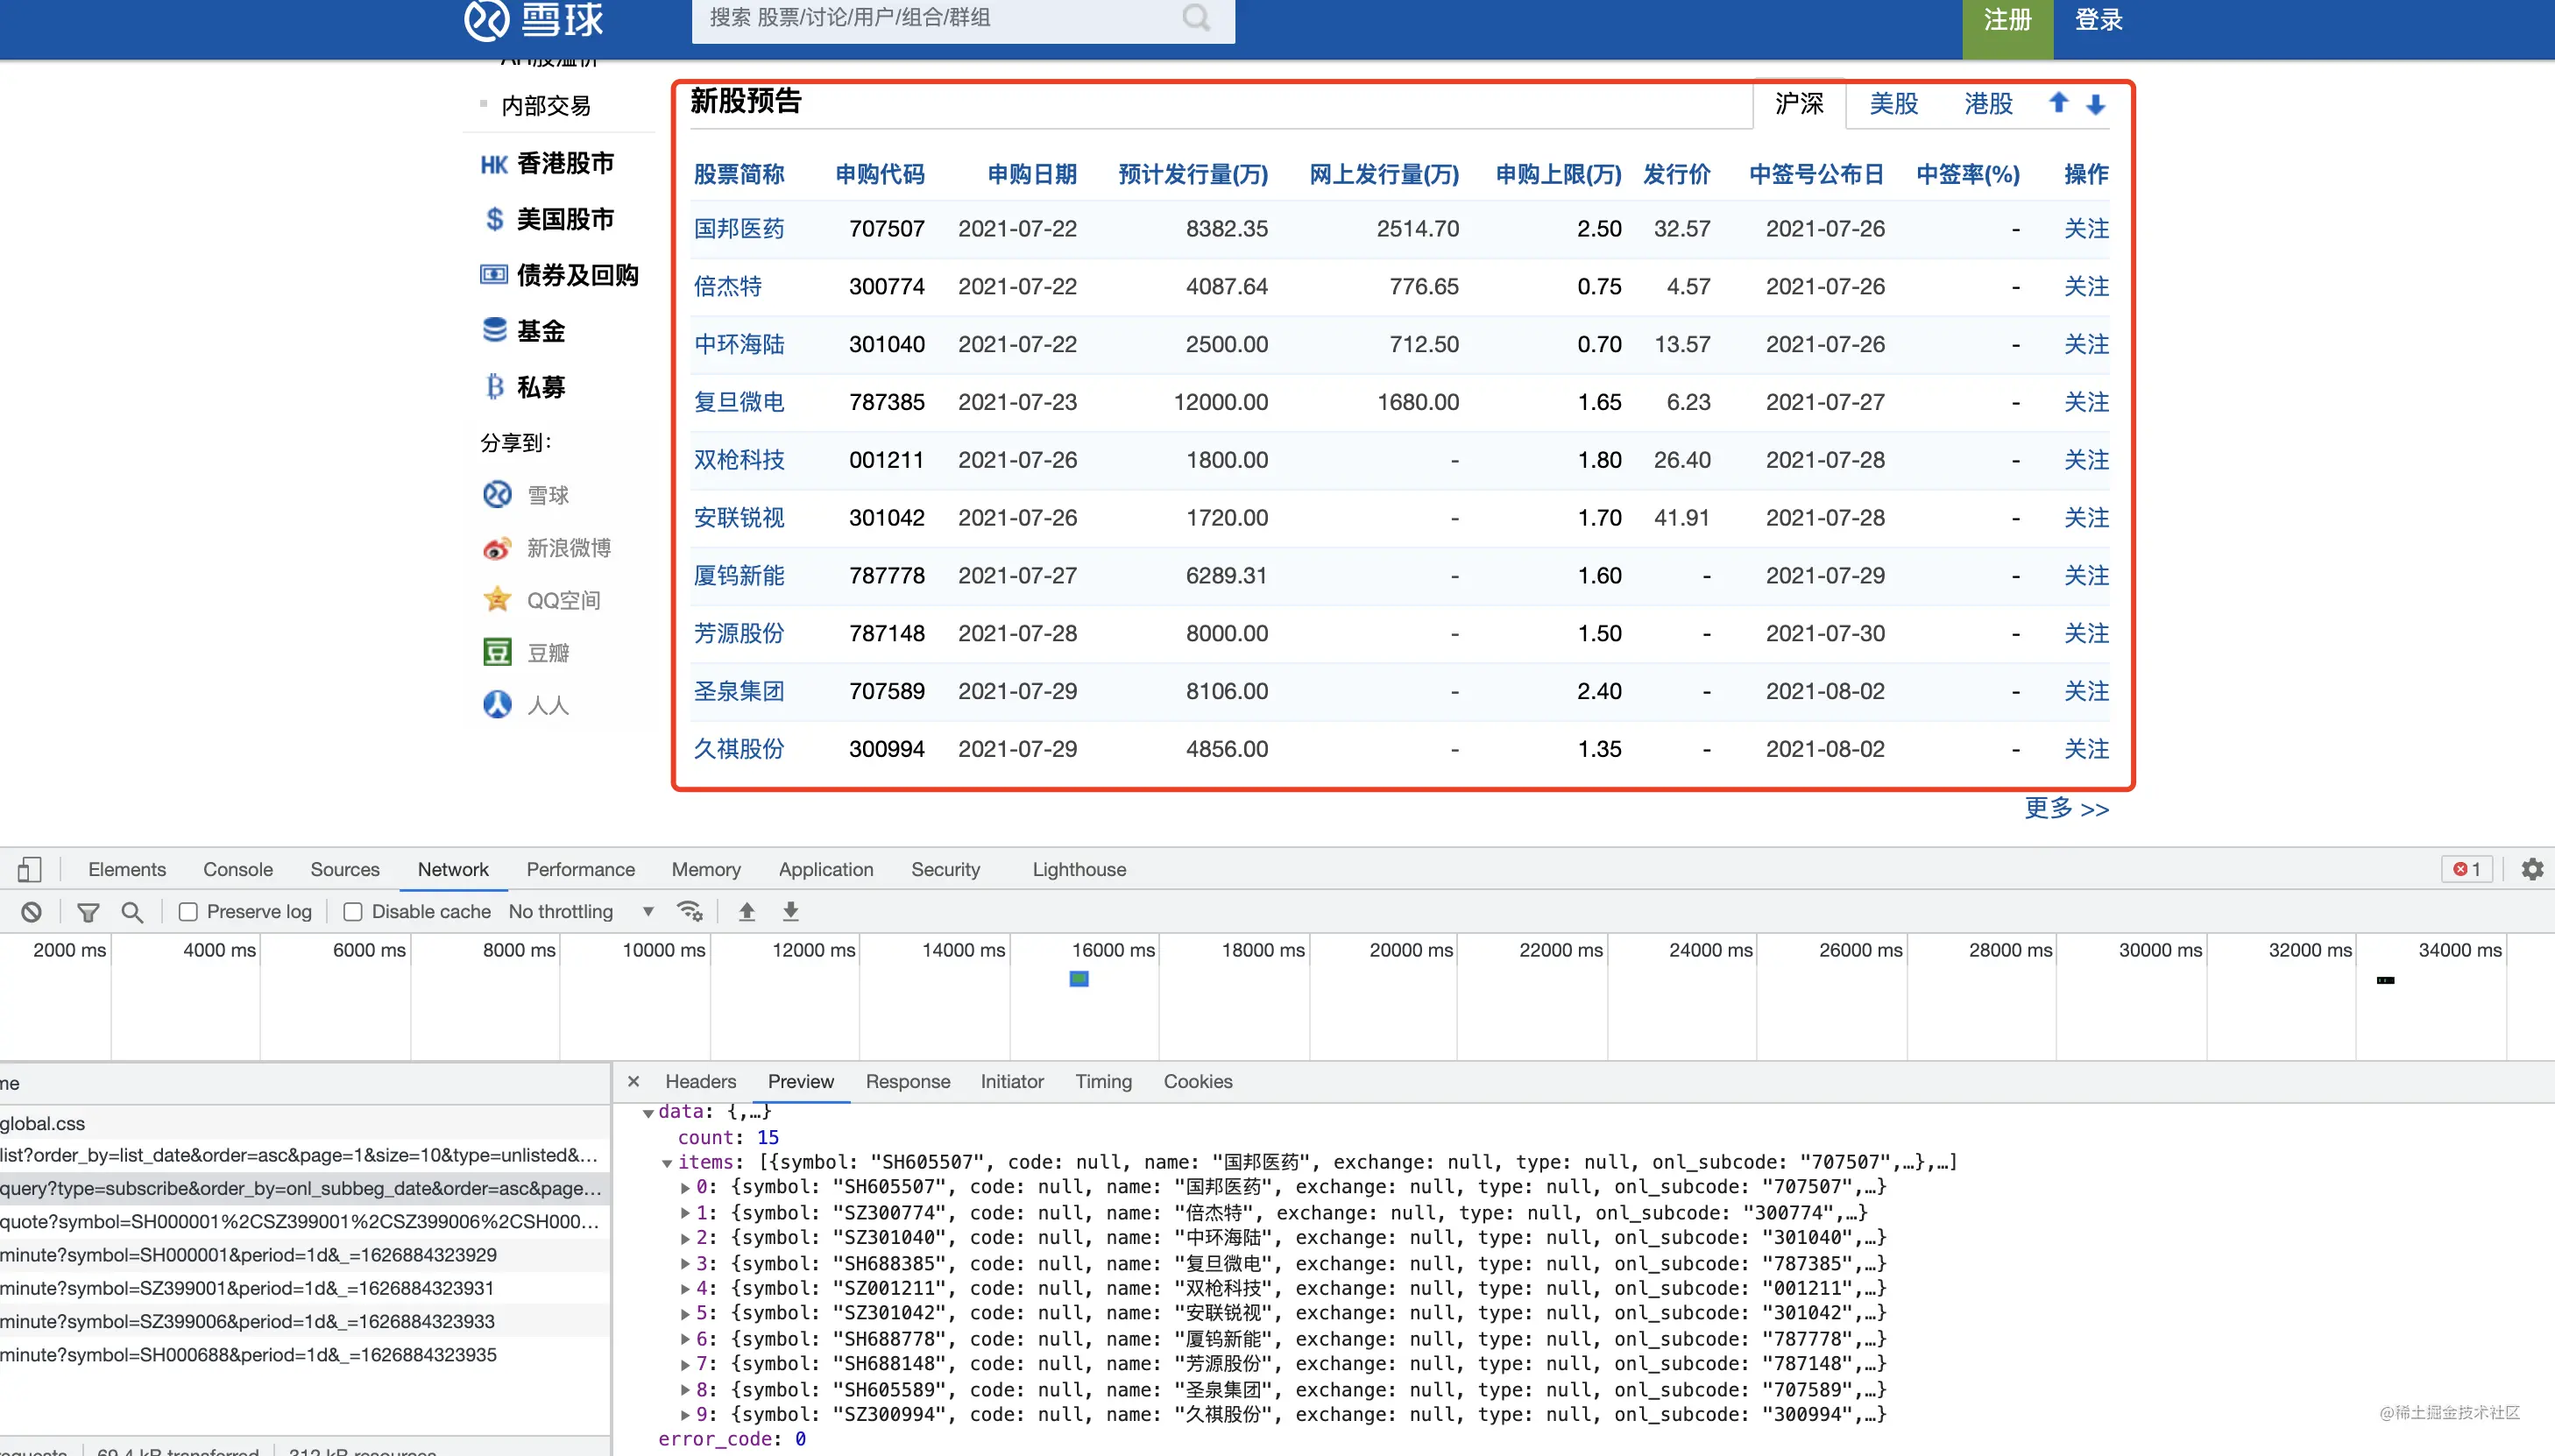Click 关注 for 复旦微电 row
This screenshot has height=1456, width=2555.
tap(2087, 402)
